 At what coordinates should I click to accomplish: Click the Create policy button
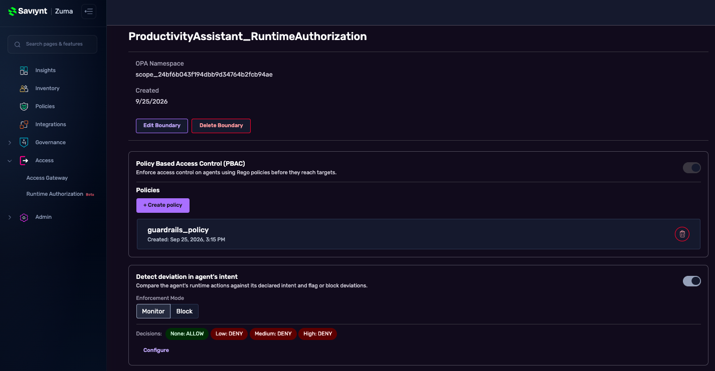[163, 205]
